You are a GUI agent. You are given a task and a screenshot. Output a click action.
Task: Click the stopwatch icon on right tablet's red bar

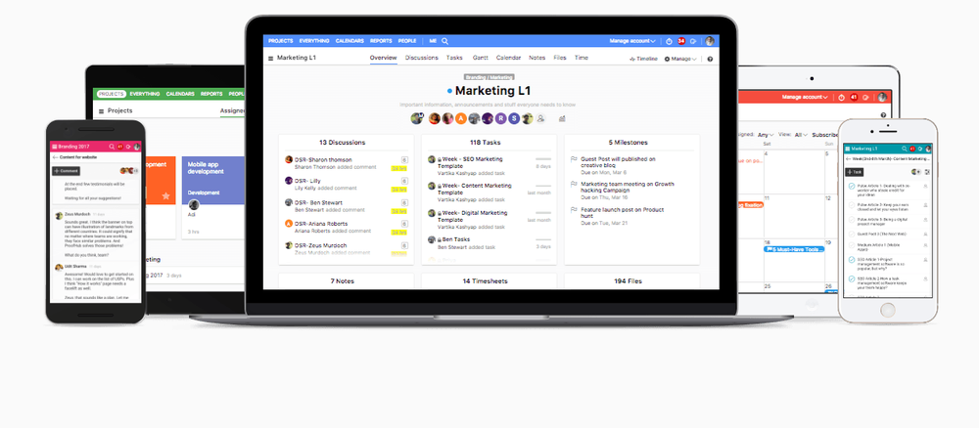tap(841, 97)
